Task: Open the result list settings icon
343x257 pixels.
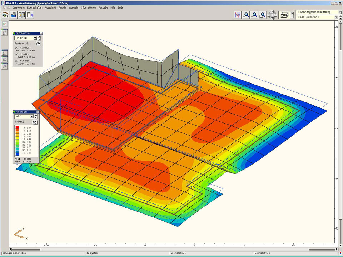Action: (x=238, y=15)
